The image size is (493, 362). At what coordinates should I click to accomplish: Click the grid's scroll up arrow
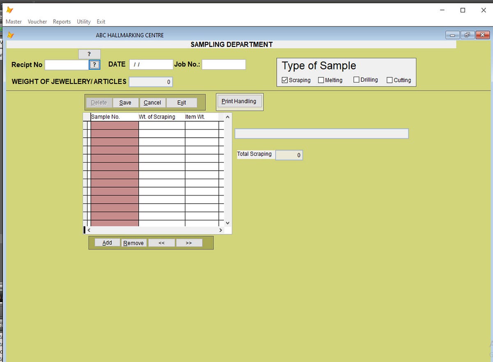[x=228, y=117]
